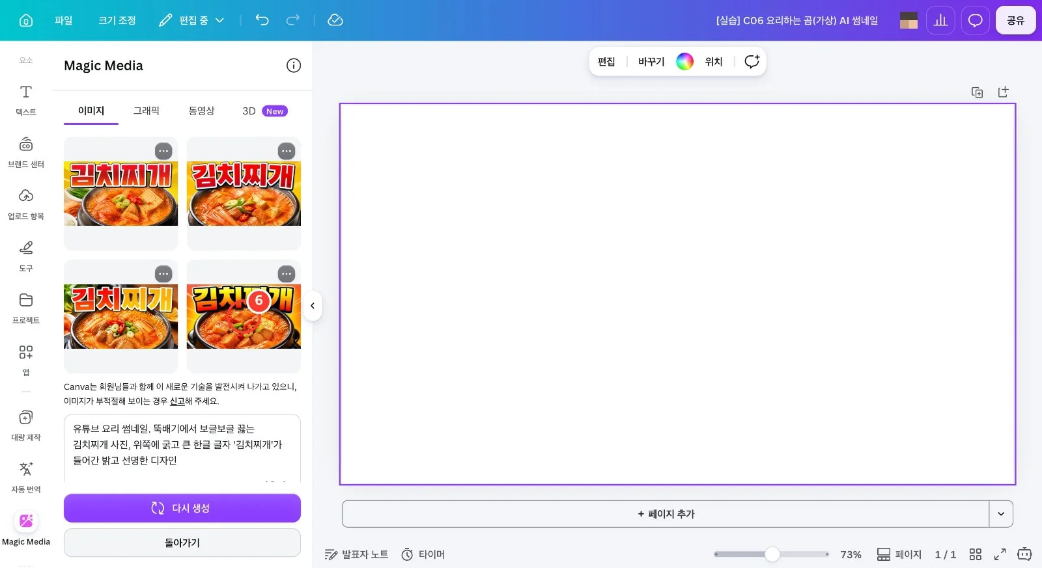Open the 편집 중 mode dropdown

click(191, 20)
